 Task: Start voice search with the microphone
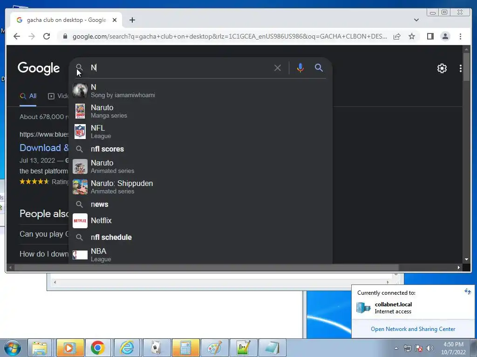pos(300,68)
